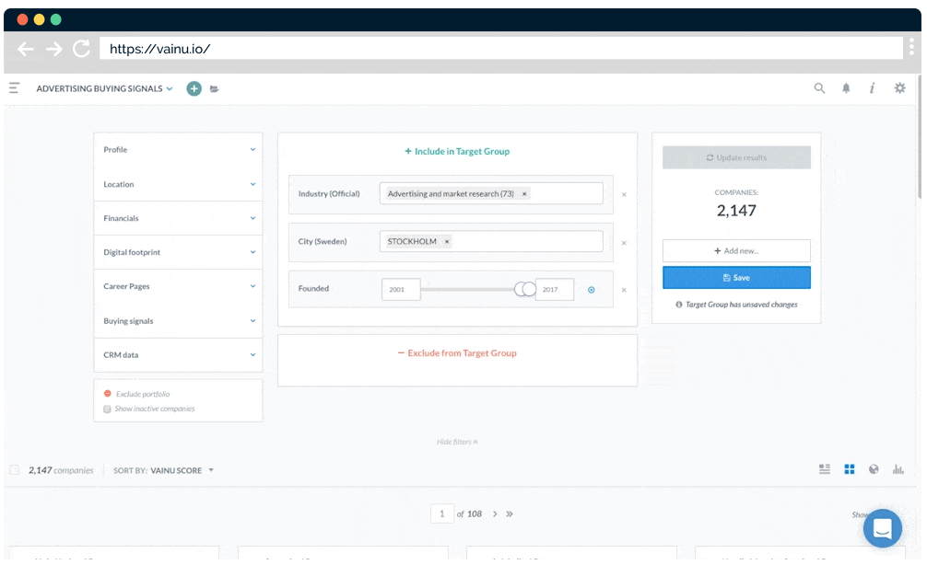Screen dimensions: 927x565
Task: Click the blue Save button
Action: 736,277
